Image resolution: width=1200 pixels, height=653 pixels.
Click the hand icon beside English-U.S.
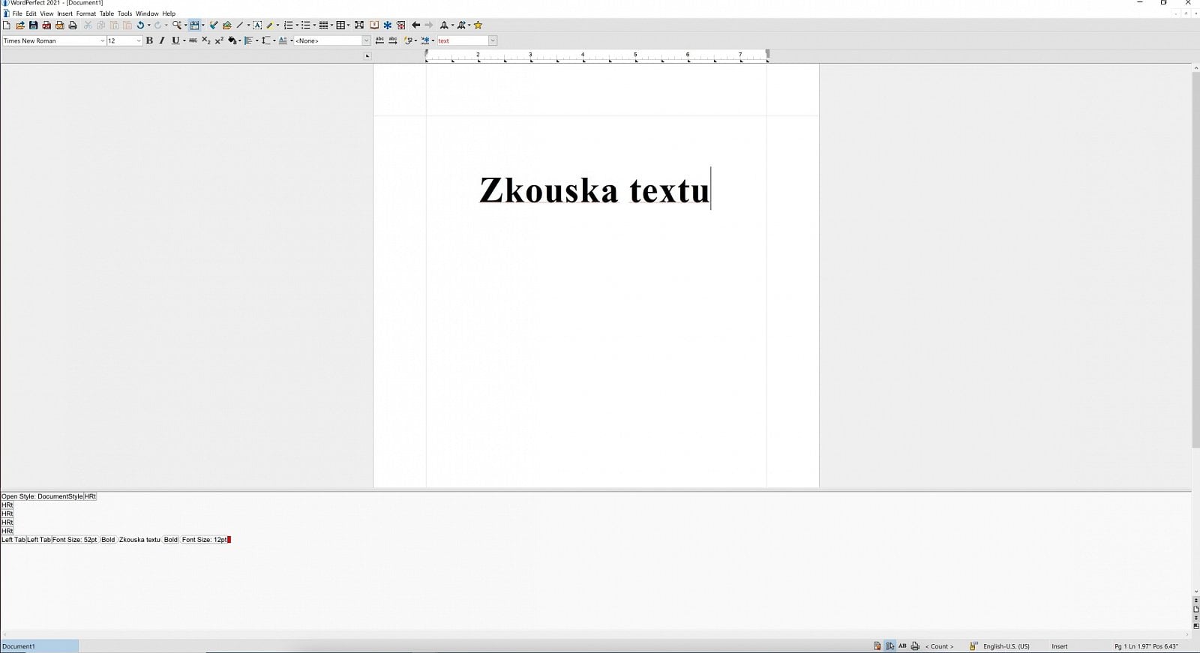pos(973,646)
